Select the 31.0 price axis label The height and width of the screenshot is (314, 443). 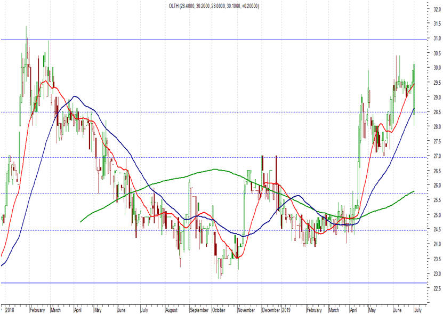tap(437, 38)
